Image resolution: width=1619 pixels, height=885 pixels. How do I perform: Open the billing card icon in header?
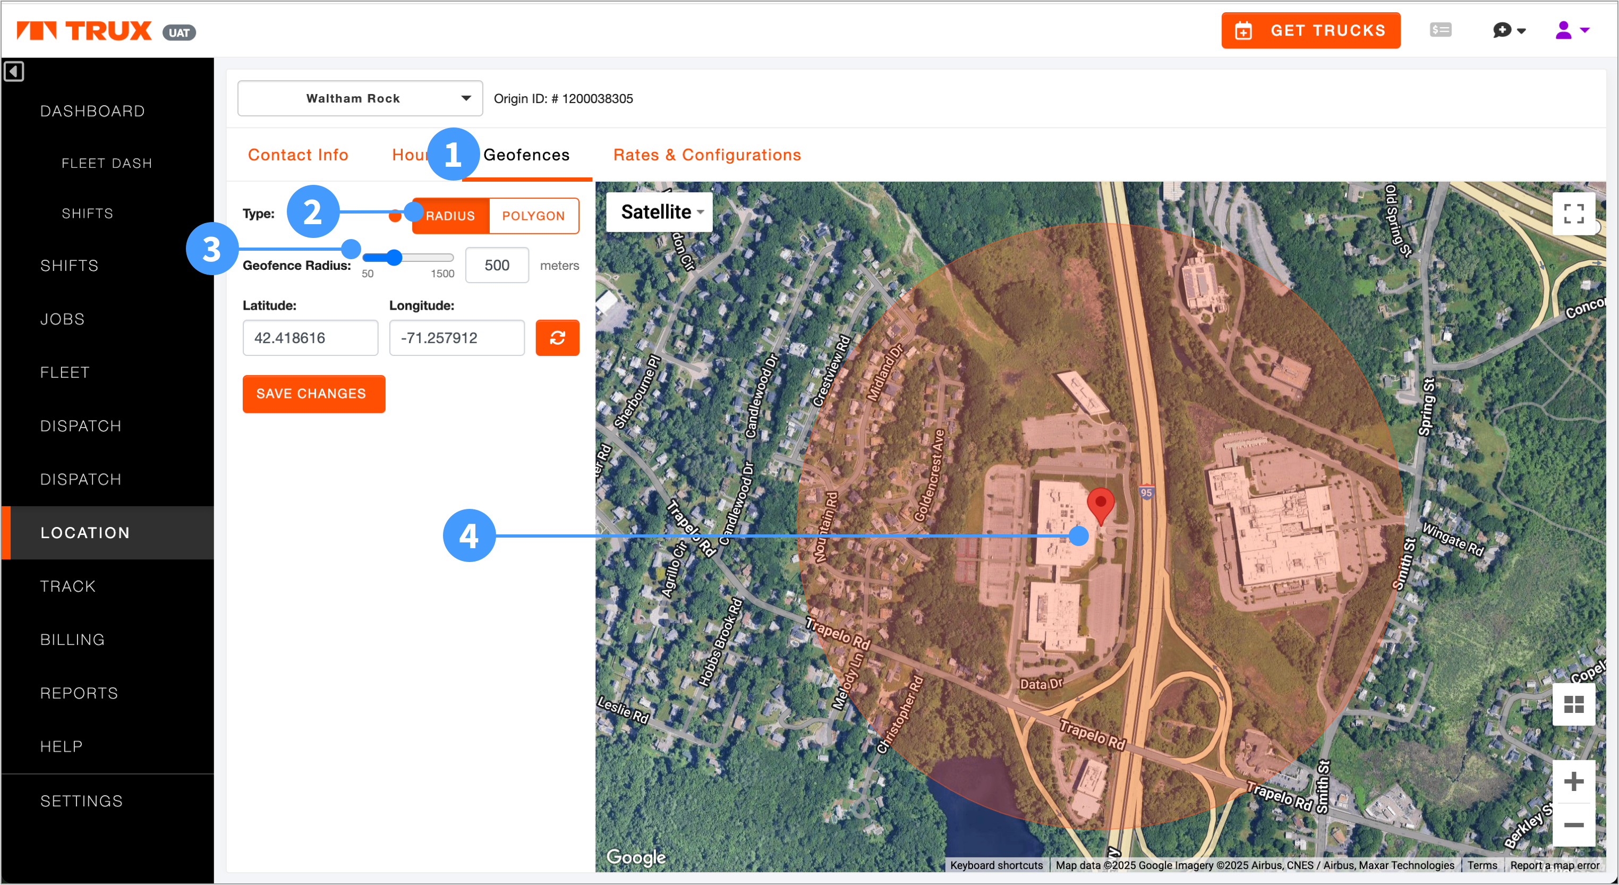[x=1440, y=30]
